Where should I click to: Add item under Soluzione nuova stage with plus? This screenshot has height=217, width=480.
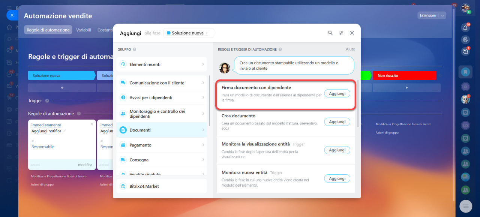[x=62, y=88]
